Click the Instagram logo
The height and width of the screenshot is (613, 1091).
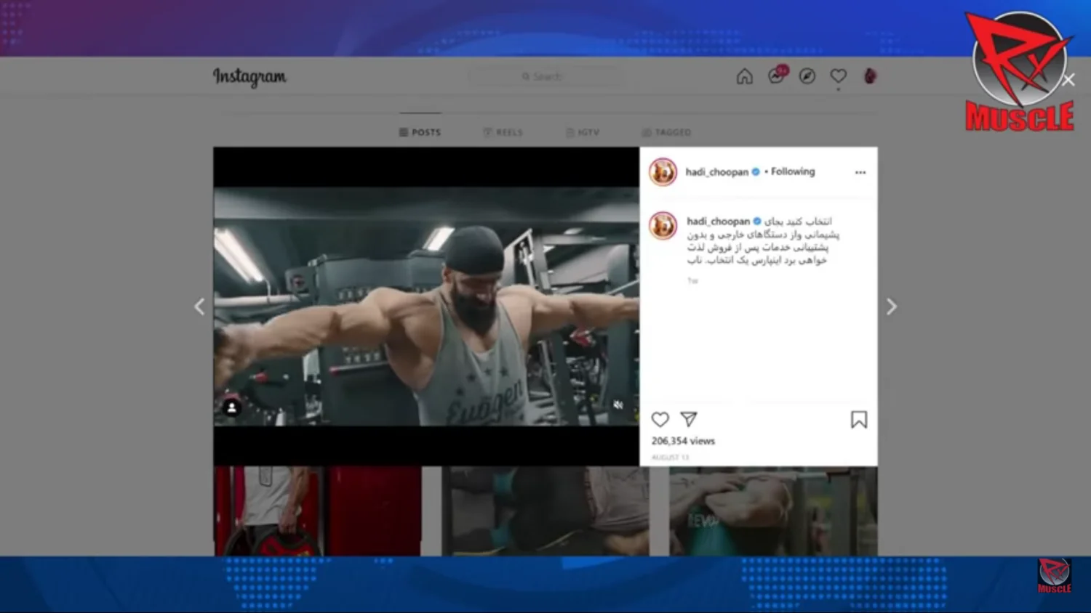coord(249,77)
